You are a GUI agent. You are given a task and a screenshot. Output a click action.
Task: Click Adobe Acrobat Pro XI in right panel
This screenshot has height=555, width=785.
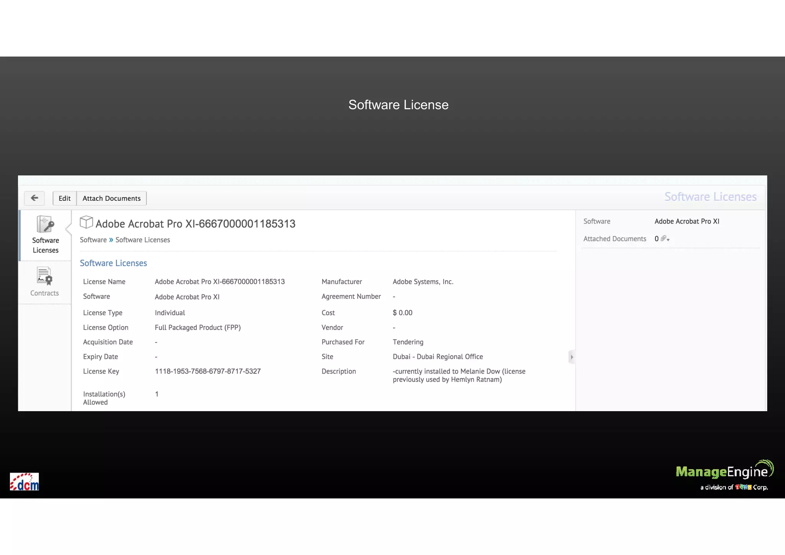point(687,221)
